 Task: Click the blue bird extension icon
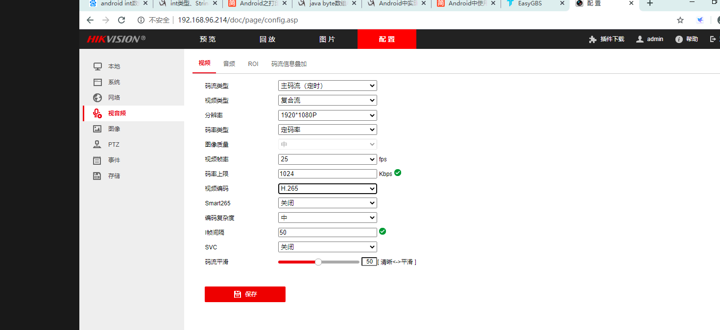[700, 20]
